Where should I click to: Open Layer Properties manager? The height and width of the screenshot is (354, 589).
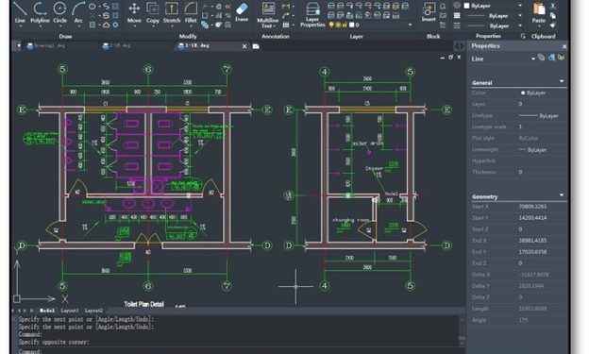(312, 14)
